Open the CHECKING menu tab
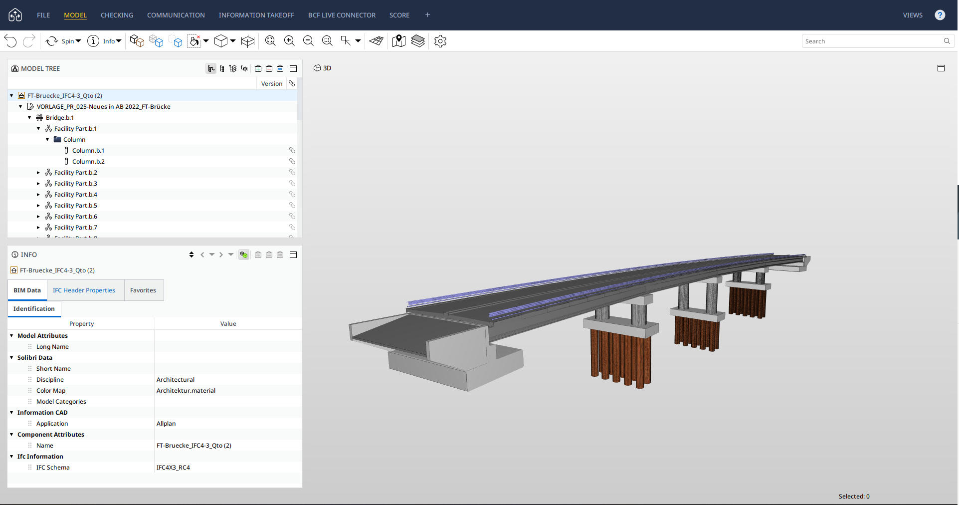 [x=117, y=15]
